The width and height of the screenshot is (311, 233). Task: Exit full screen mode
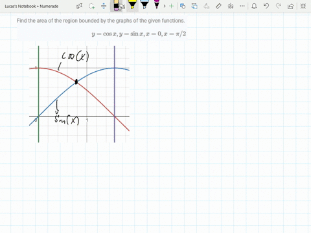coord(303,6)
